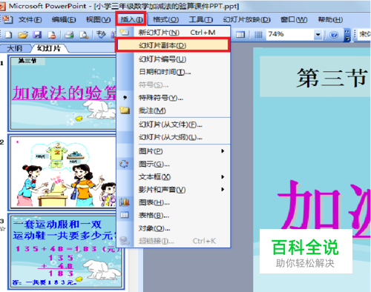Choose 对象(O)... object entry
This screenshot has height=292, width=371.
tap(174, 228)
